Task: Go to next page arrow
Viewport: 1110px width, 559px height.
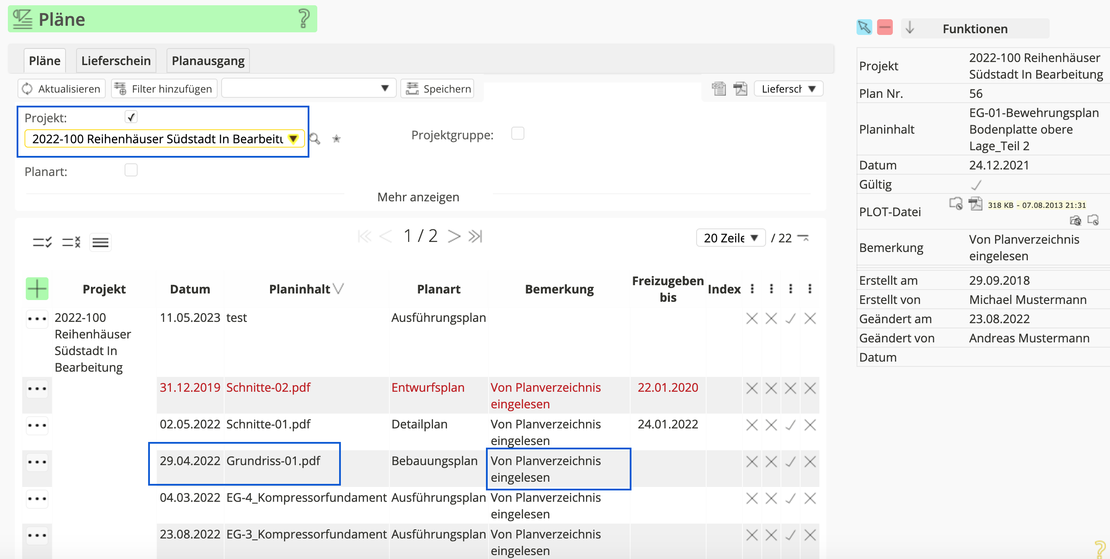Action: [454, 236]
